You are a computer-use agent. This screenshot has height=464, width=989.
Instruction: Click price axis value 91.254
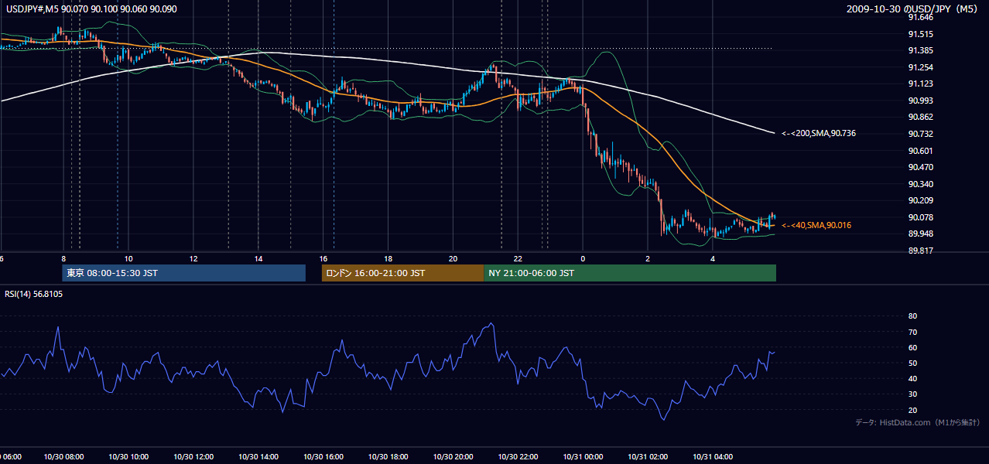[920, 67]
